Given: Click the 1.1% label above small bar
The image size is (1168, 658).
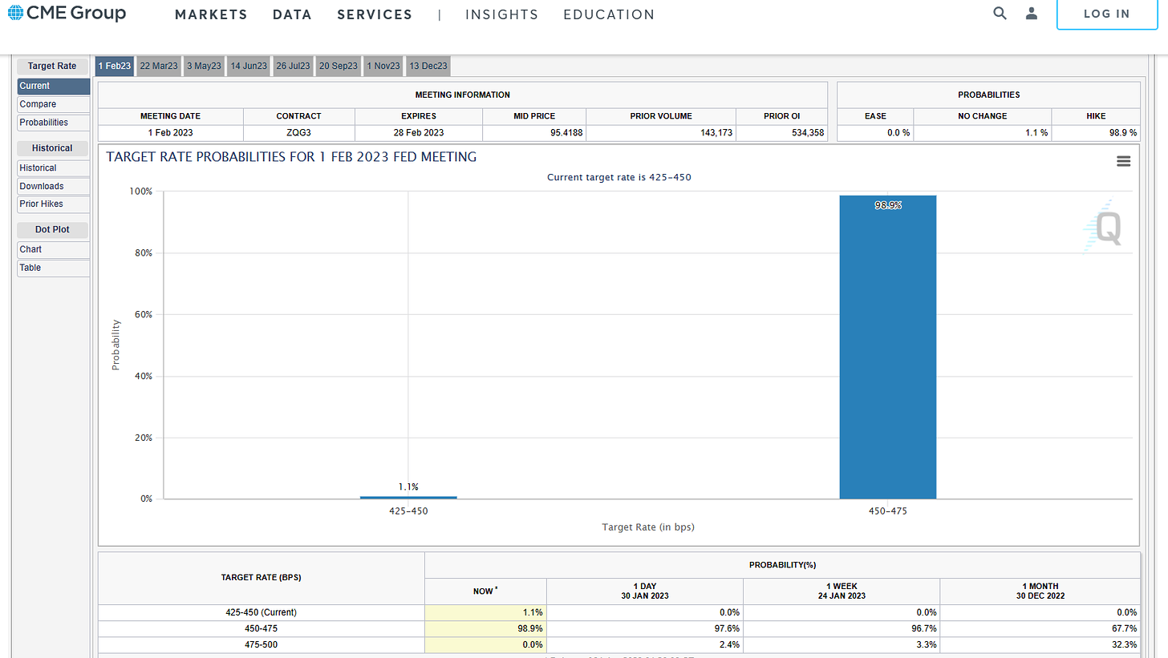Looking at the screenshot, I should point(408,486).
